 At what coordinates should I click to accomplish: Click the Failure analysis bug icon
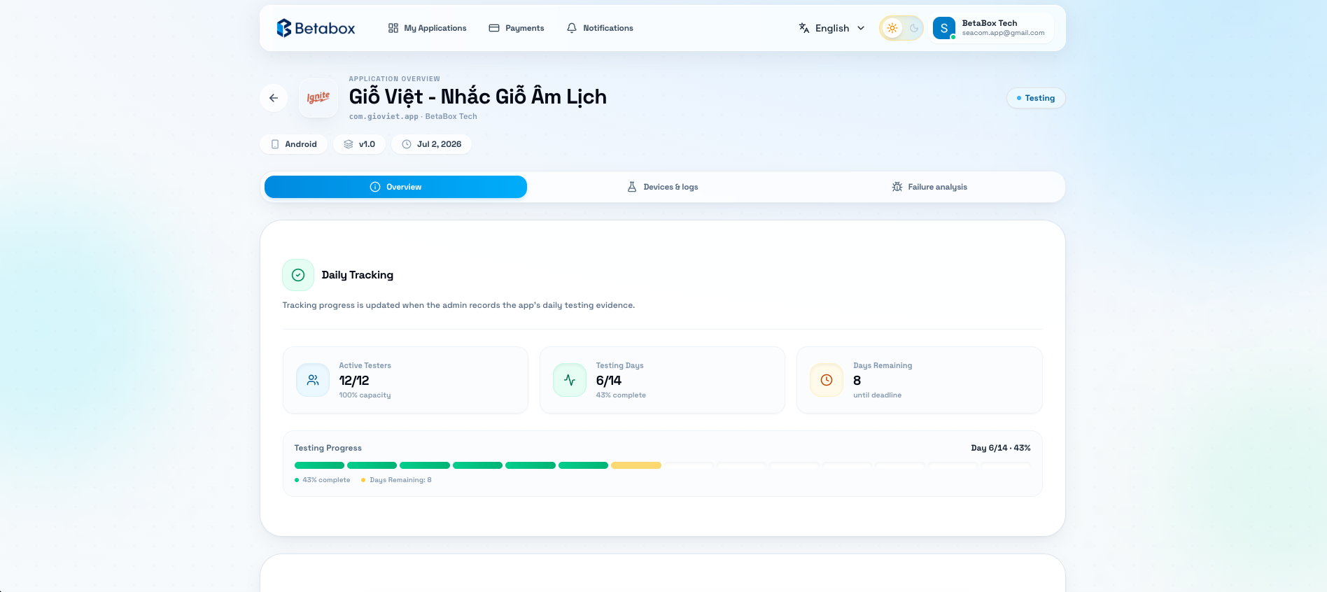pos(897,187)
